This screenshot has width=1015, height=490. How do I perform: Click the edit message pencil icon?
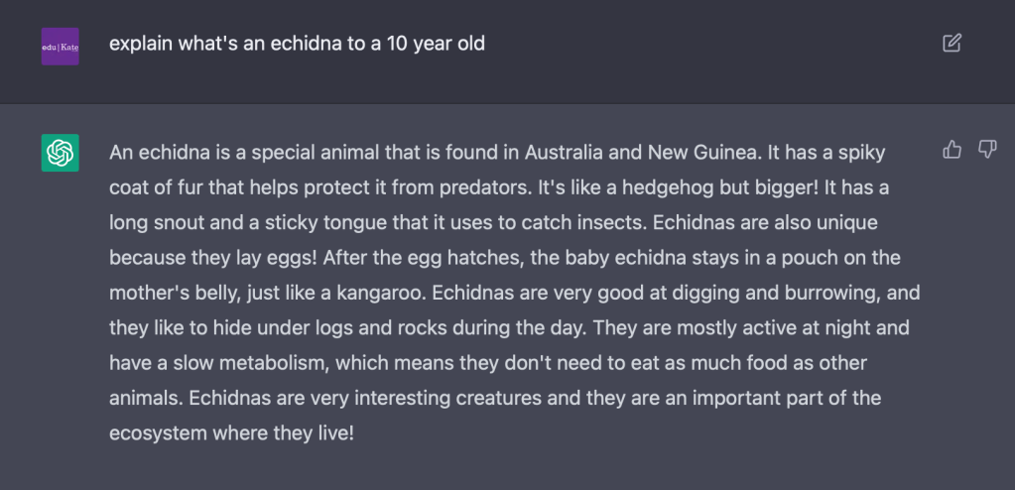click(x=952, y=43)
